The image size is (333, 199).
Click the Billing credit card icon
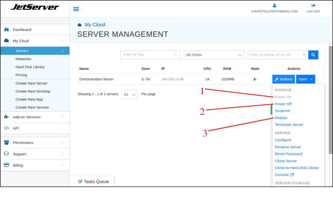click(x=6, y=165)
